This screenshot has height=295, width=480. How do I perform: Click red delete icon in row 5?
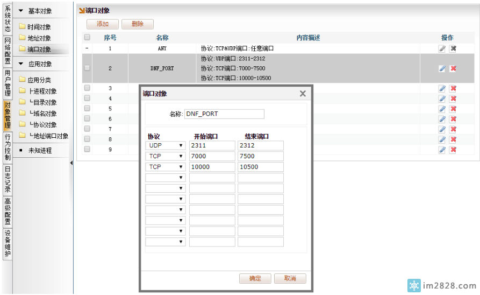point(453,109)
